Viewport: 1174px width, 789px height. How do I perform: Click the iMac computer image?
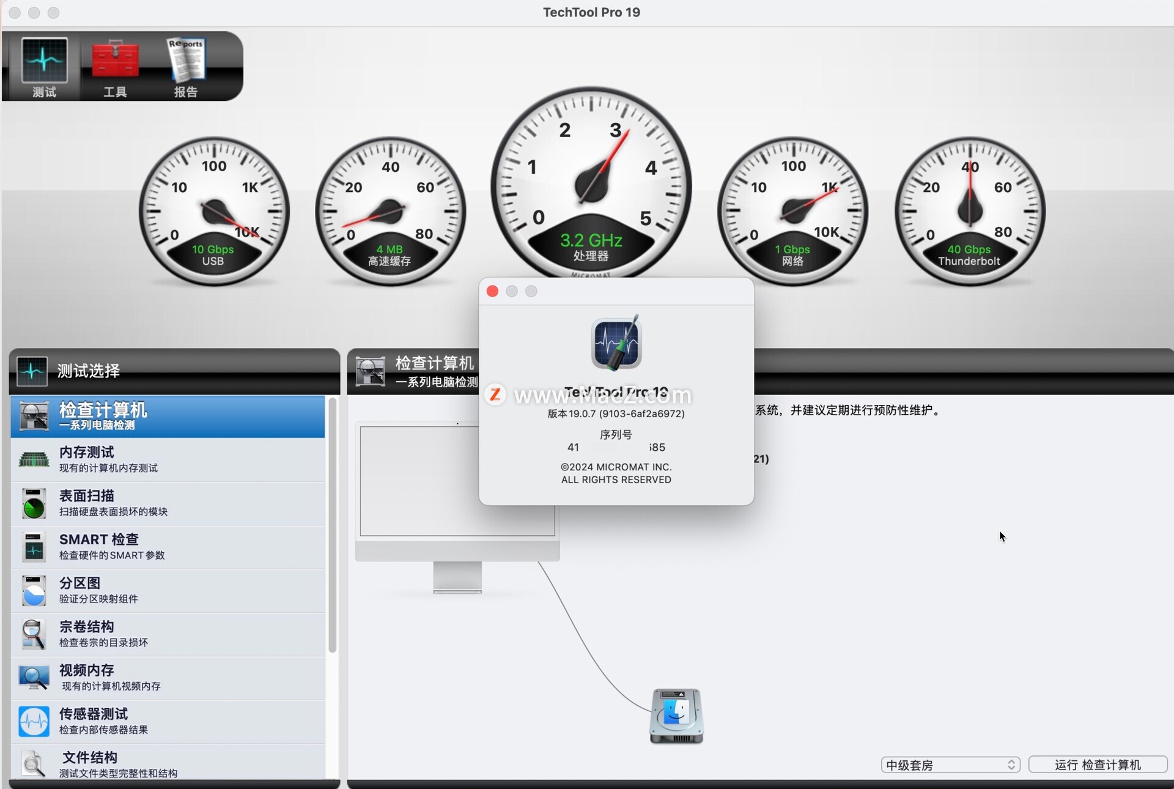click(x=457, y=508)
